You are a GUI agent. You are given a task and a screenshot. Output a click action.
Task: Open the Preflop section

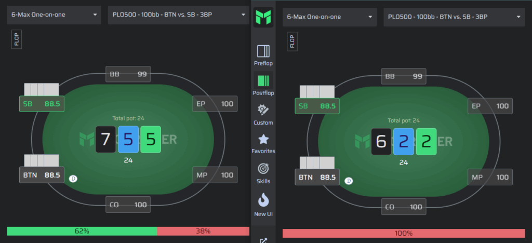click(x=263, y=55)
